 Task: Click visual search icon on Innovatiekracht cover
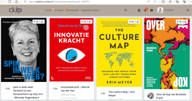point(86,27)
